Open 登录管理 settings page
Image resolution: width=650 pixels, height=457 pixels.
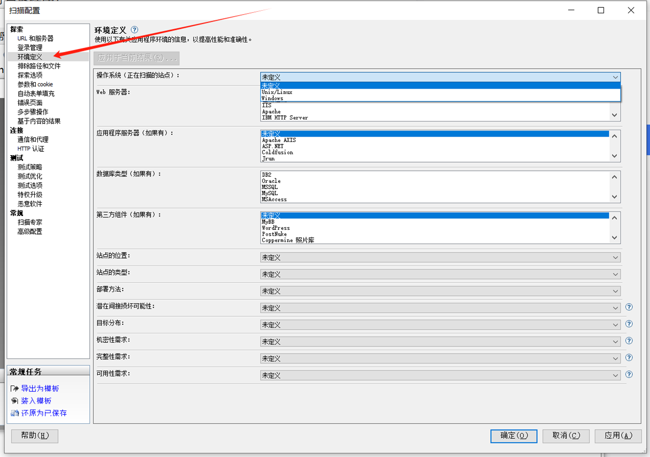click(30, 48)
